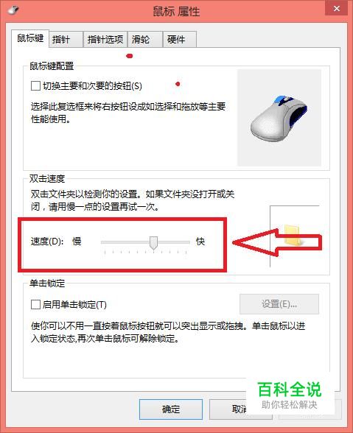Image resolution: width=353 pixels, height=433 pixels.
Task: Click the speed slider track near 慢
Action: tap(109, 242)
